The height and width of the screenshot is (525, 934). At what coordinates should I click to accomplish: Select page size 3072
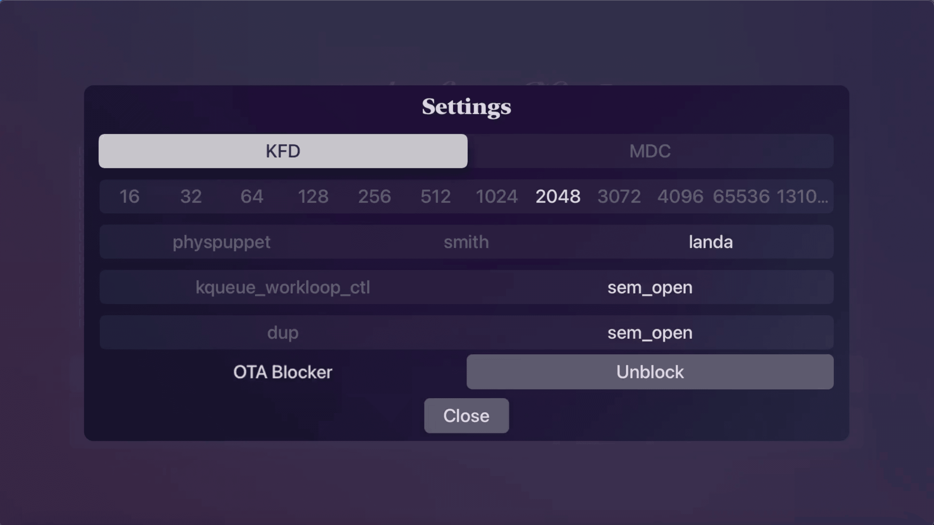pyautogui.click(x=618, y=197)
